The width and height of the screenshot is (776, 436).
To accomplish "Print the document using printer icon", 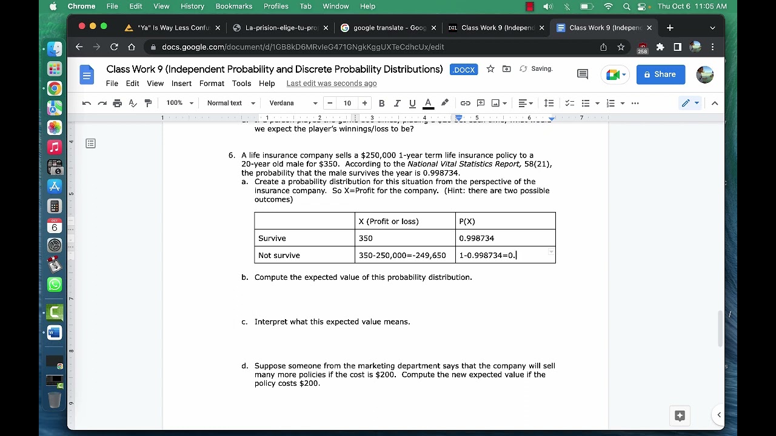I will [x=118, y=103].
